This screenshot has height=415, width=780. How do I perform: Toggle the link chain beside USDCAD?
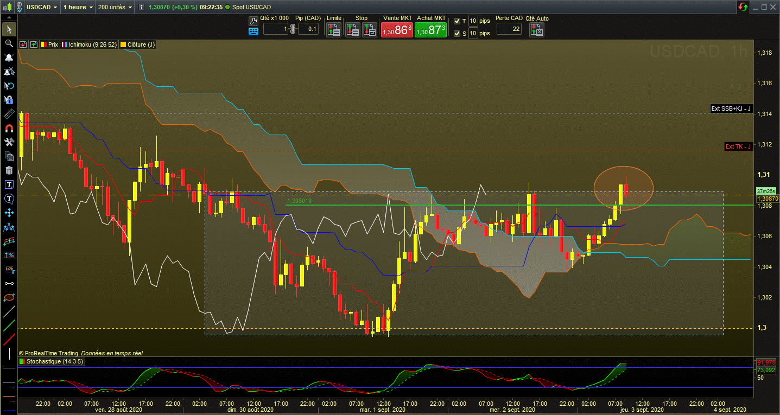(x=20, y=8)
